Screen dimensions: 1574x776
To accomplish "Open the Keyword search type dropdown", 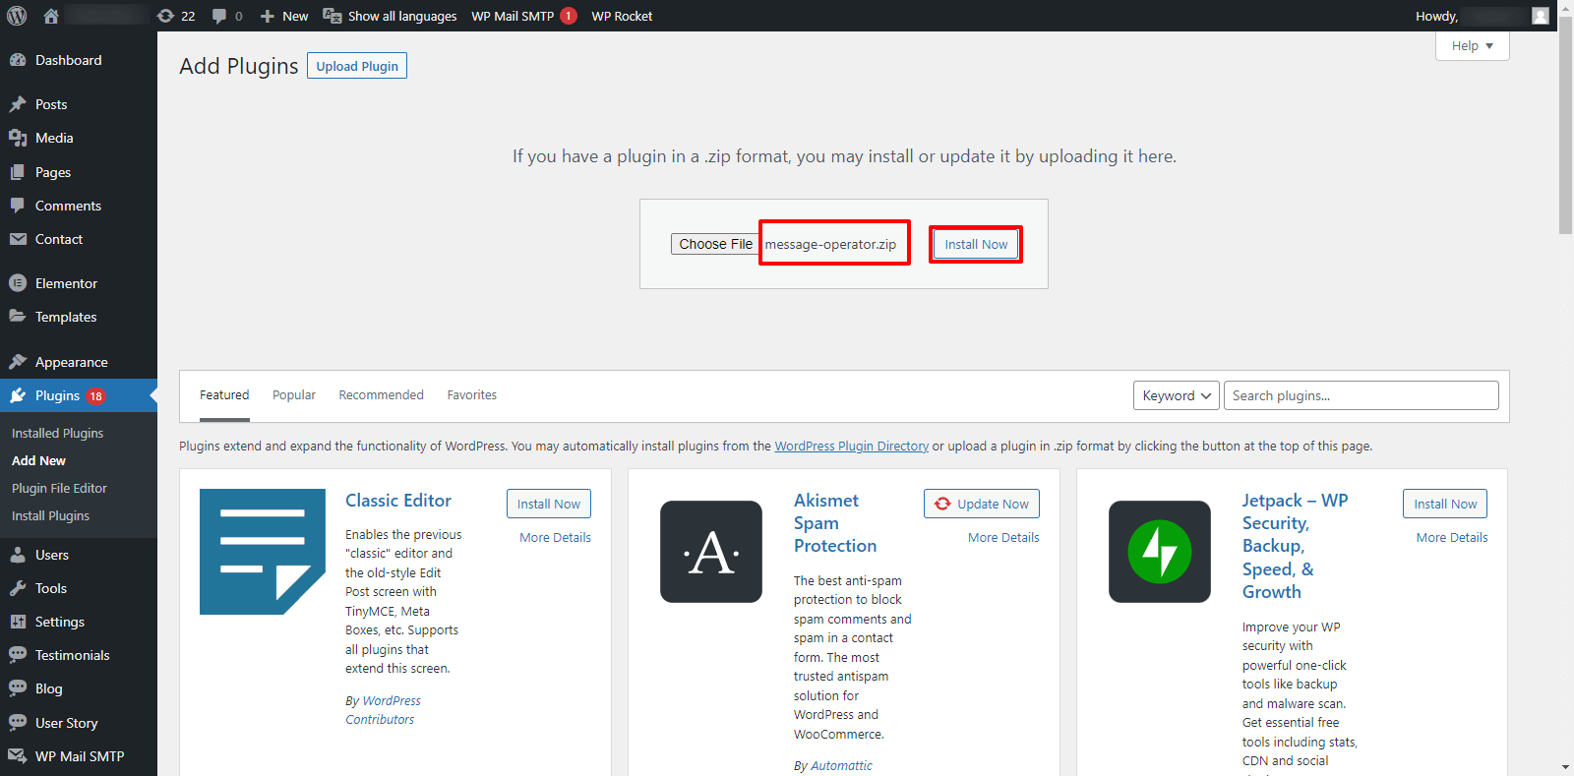I will (1177, 395).
